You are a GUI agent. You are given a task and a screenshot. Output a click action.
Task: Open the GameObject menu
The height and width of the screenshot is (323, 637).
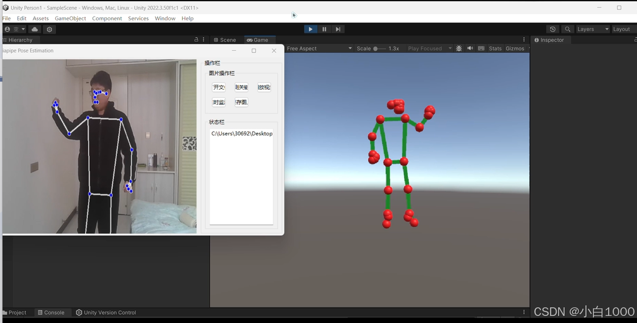pyautogui.click(x=70, y=18)
